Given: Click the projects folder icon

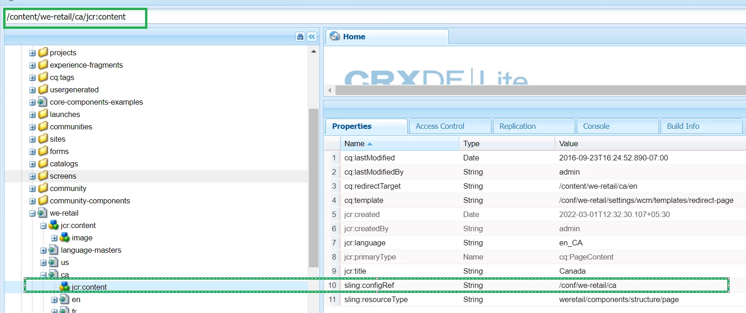Looking at the screenshot, I should [x=43, y=52].
